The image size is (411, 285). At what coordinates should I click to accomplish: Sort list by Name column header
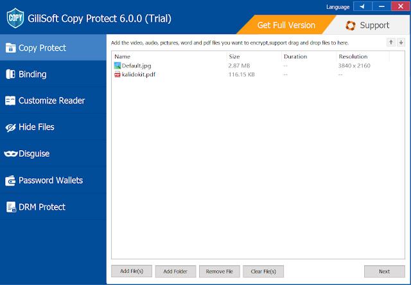(x=170, y=56)
